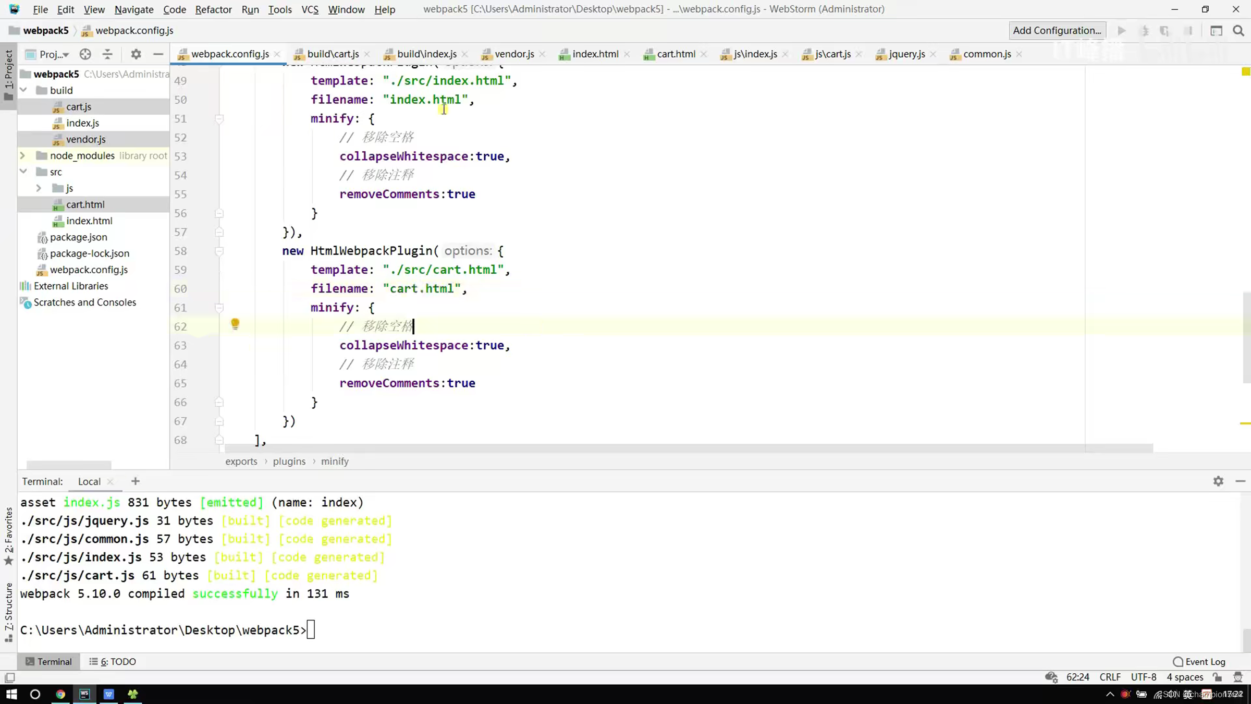Change CRLF line separator setting
The image size is (1251, 704).
[x=1110, y=677]
